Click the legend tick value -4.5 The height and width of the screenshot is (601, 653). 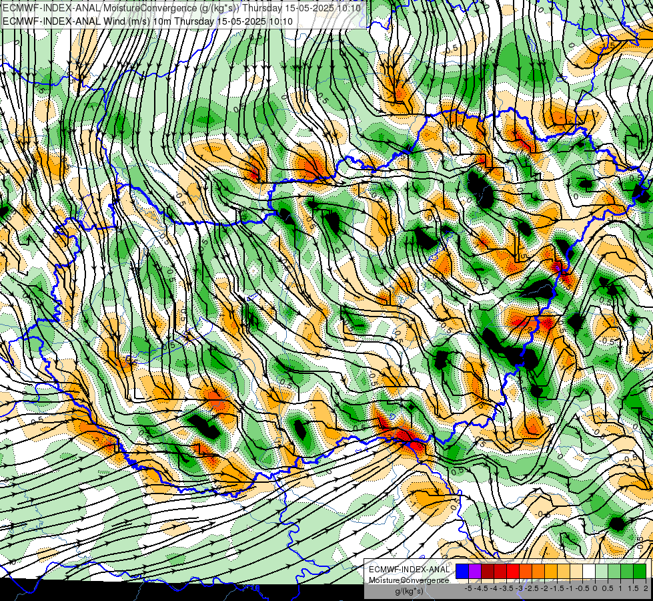tap(481, 588)
